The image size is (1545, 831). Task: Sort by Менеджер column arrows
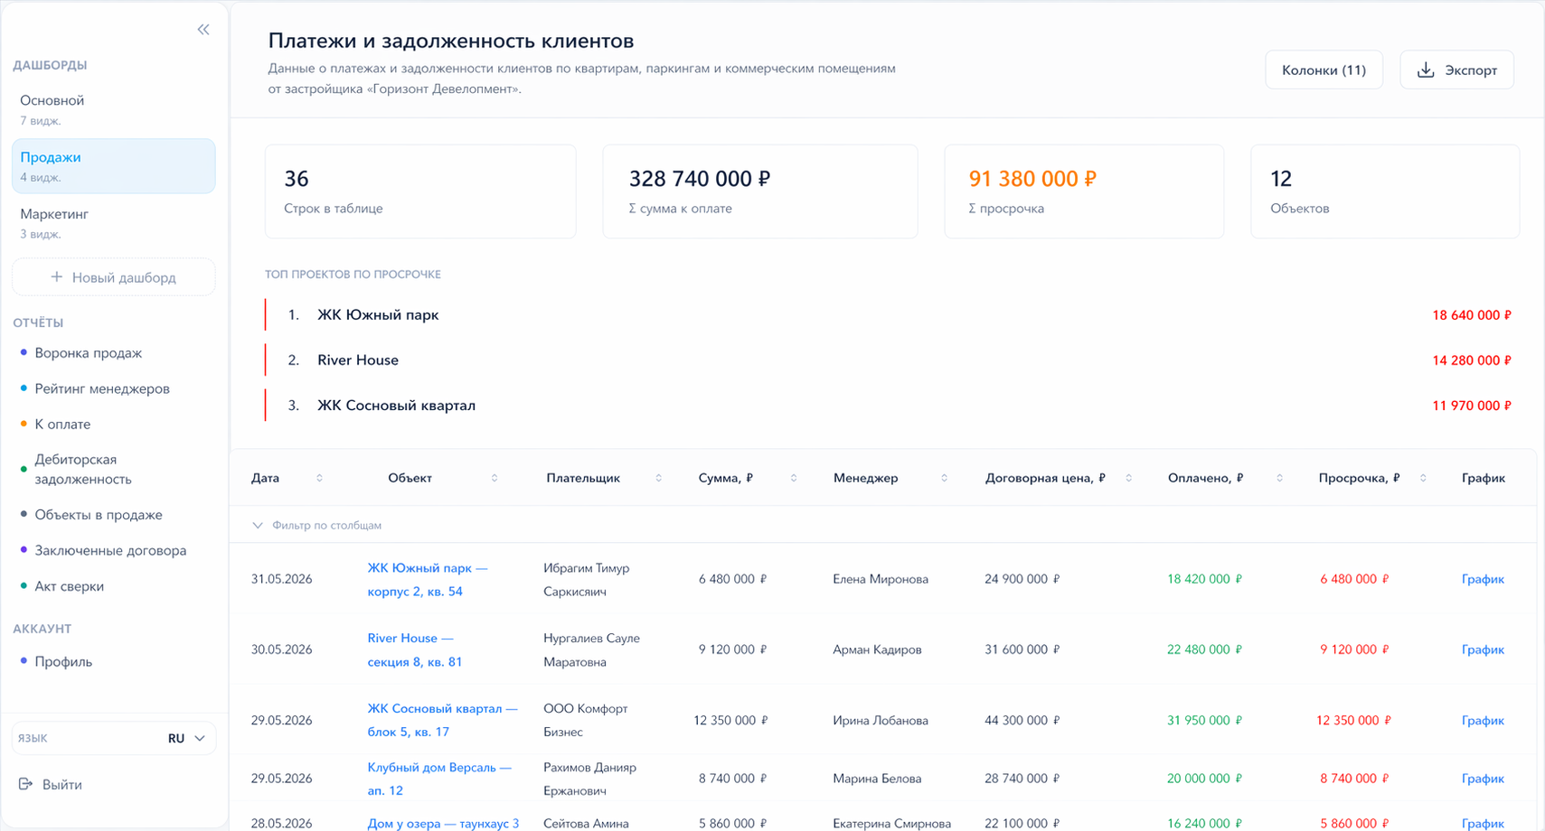coord(944,478)
